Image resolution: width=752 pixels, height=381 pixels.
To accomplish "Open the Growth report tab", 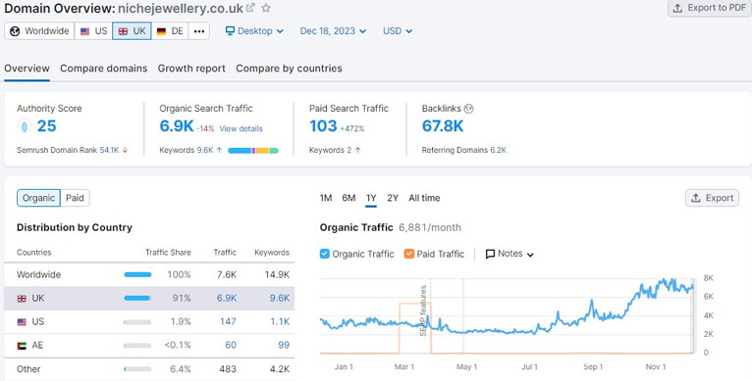I will 191,69.
